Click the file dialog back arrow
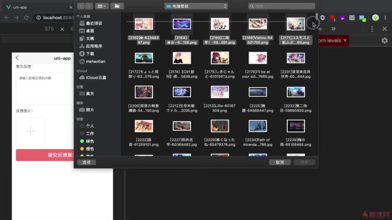392x220 pixels. pos(81,6)
